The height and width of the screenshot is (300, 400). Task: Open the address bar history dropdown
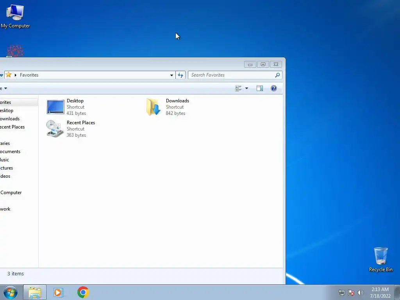[172, 75]
